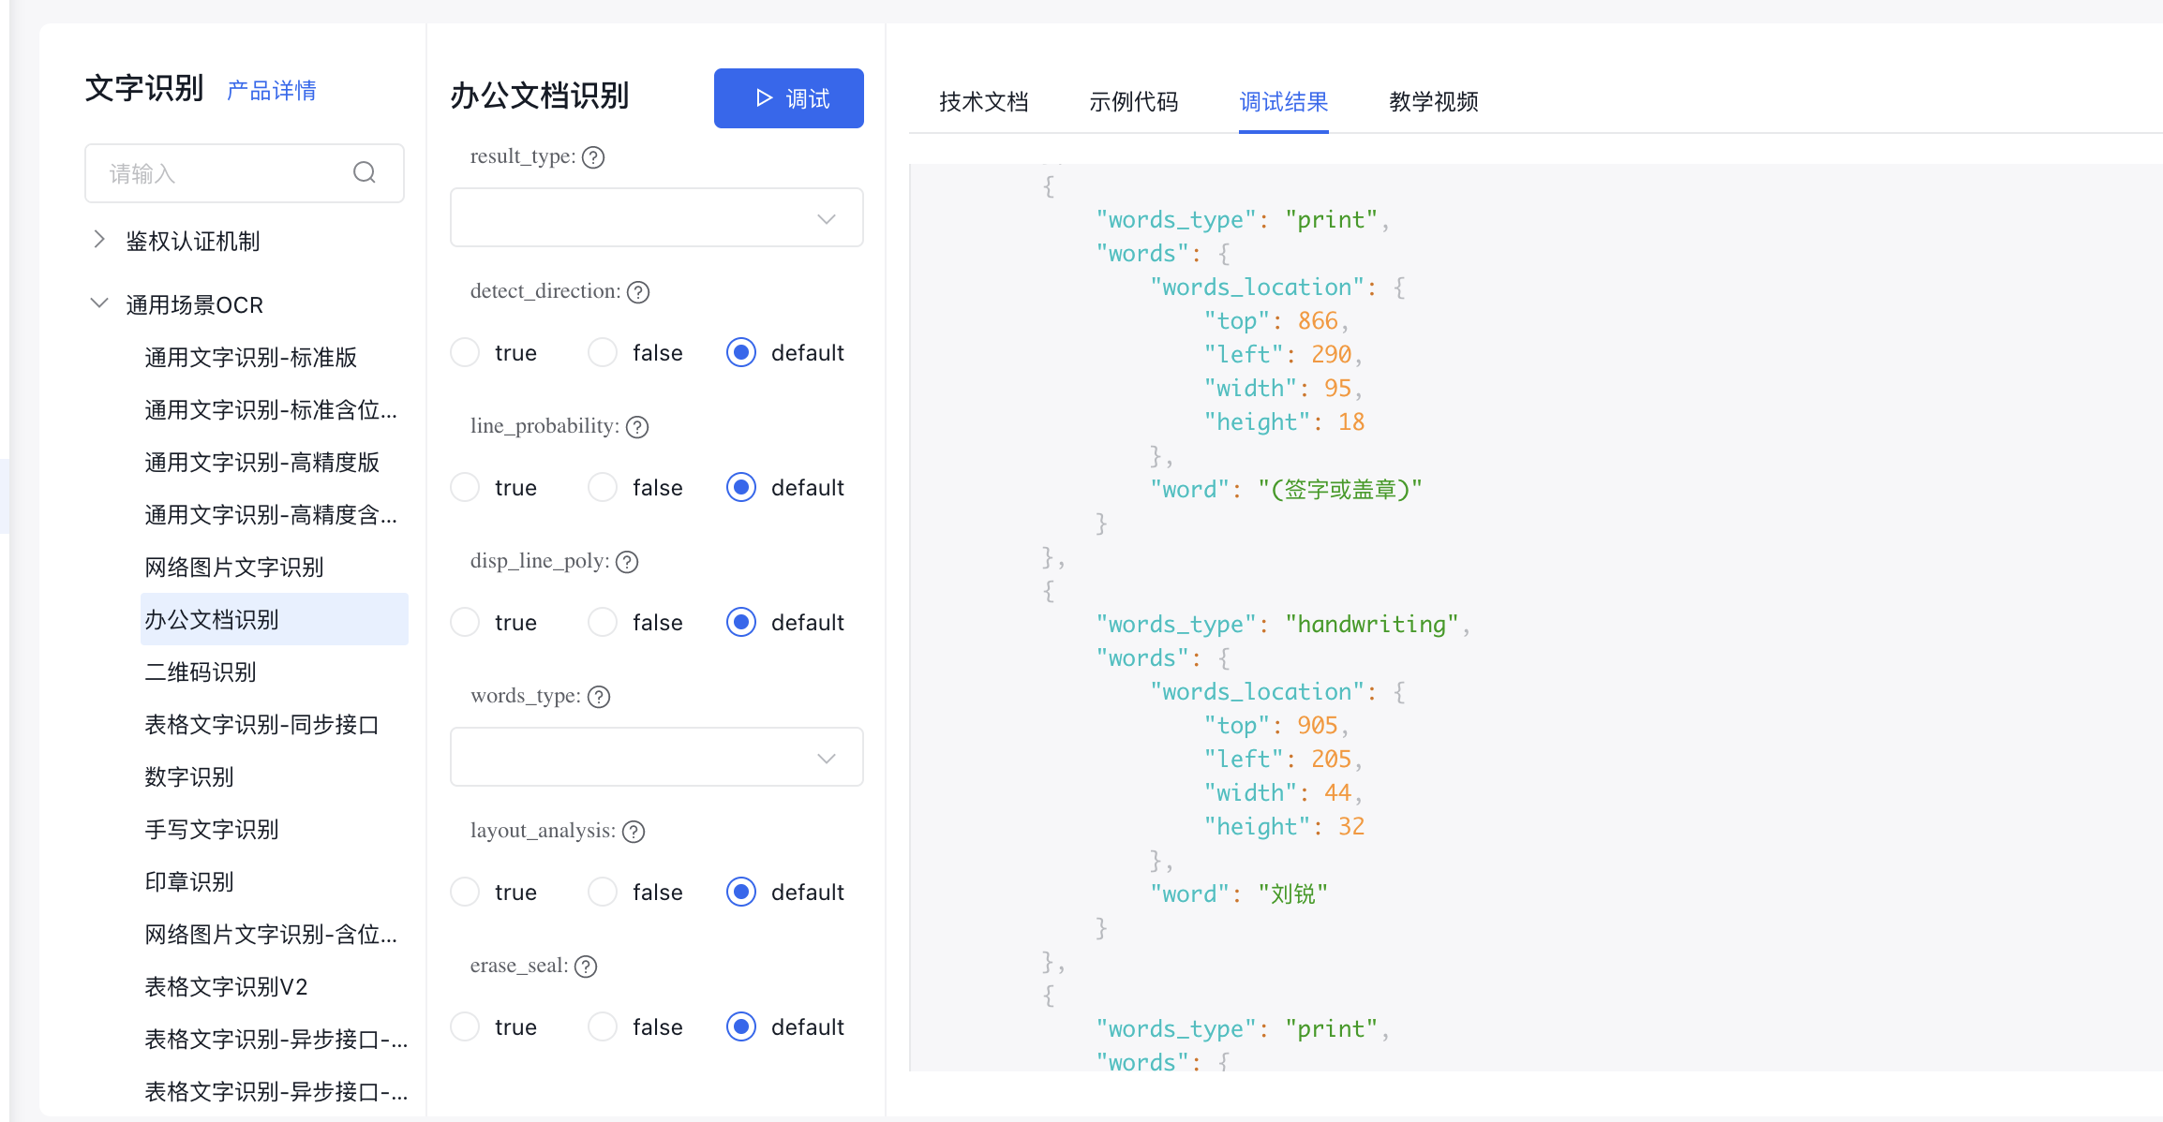Open the words_type dropdown
This screenshot has width=2163, height=1122.
tap(656, 758)
